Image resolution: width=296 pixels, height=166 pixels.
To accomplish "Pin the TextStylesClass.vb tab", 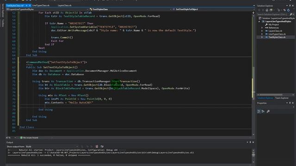I will [x=27, y=6].
